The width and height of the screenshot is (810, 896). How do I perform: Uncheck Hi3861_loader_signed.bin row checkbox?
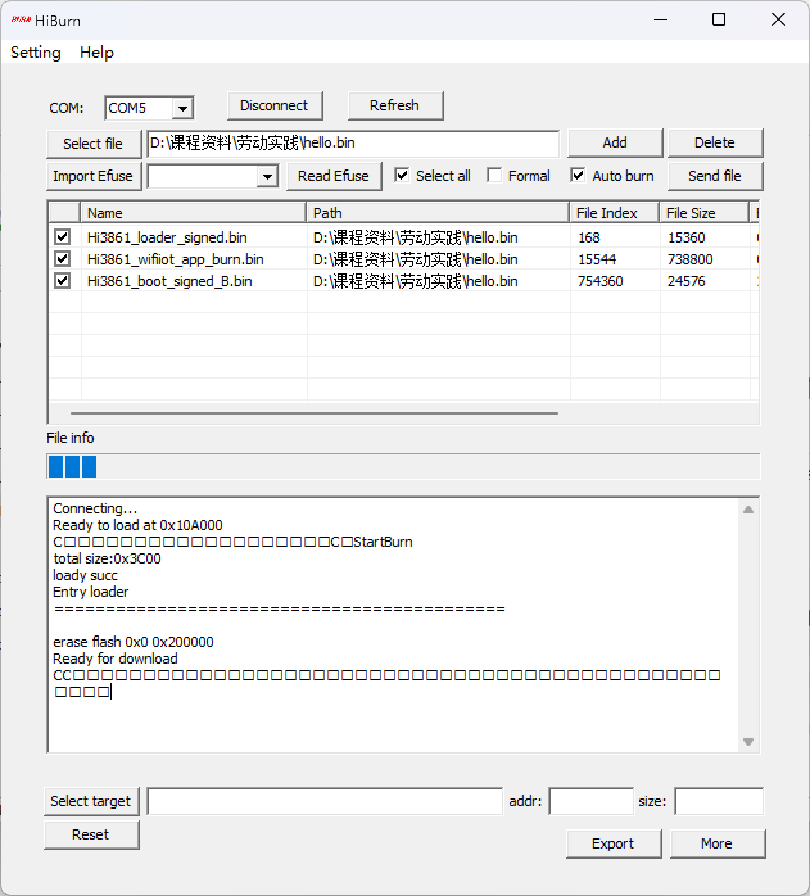tap(62, 237)
